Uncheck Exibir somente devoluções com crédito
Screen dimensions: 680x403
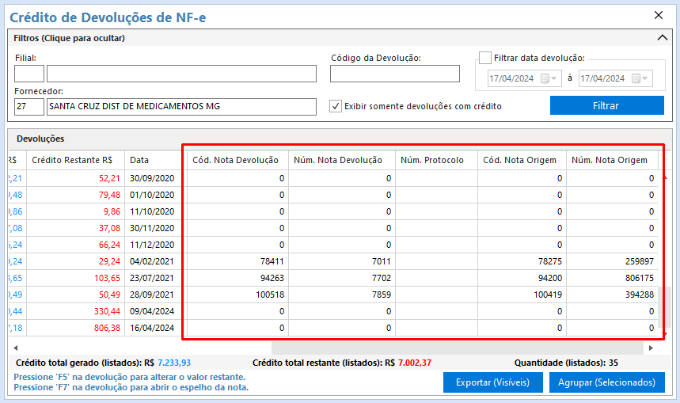[336, 106]
